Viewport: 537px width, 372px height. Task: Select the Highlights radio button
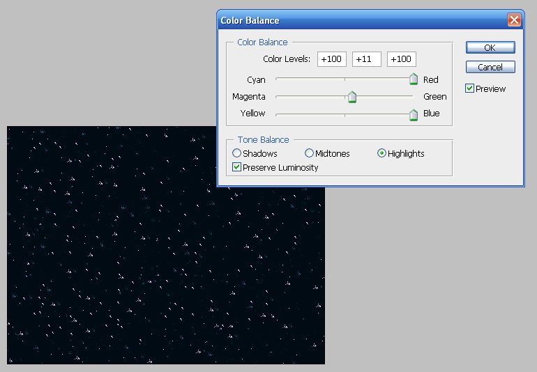click(382, 153)
